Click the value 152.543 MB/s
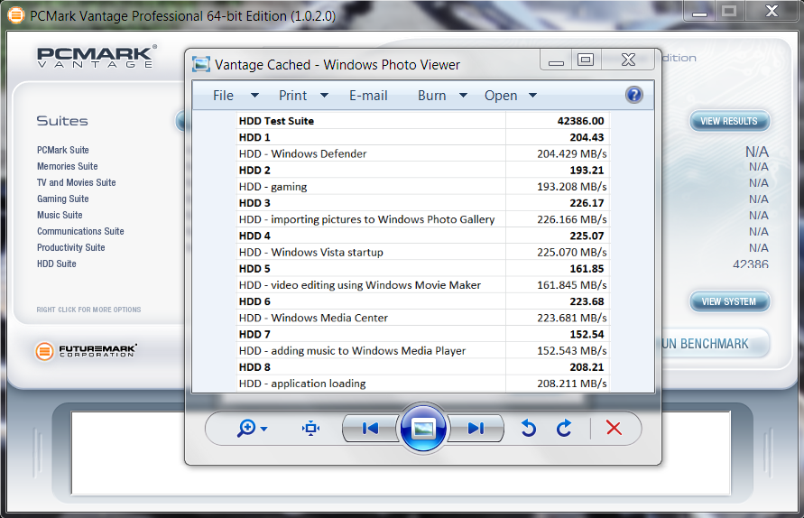Image resolution: width=804 pixels, height=518 pixels. point(572,351)
